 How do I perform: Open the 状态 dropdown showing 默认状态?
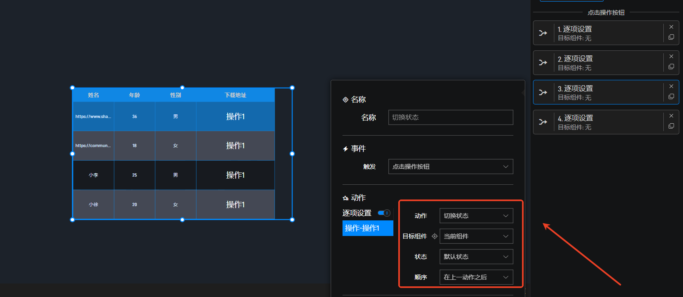pos(476,257)
